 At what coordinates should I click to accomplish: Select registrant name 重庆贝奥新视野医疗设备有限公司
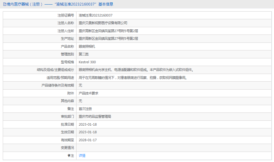(103, 23)
